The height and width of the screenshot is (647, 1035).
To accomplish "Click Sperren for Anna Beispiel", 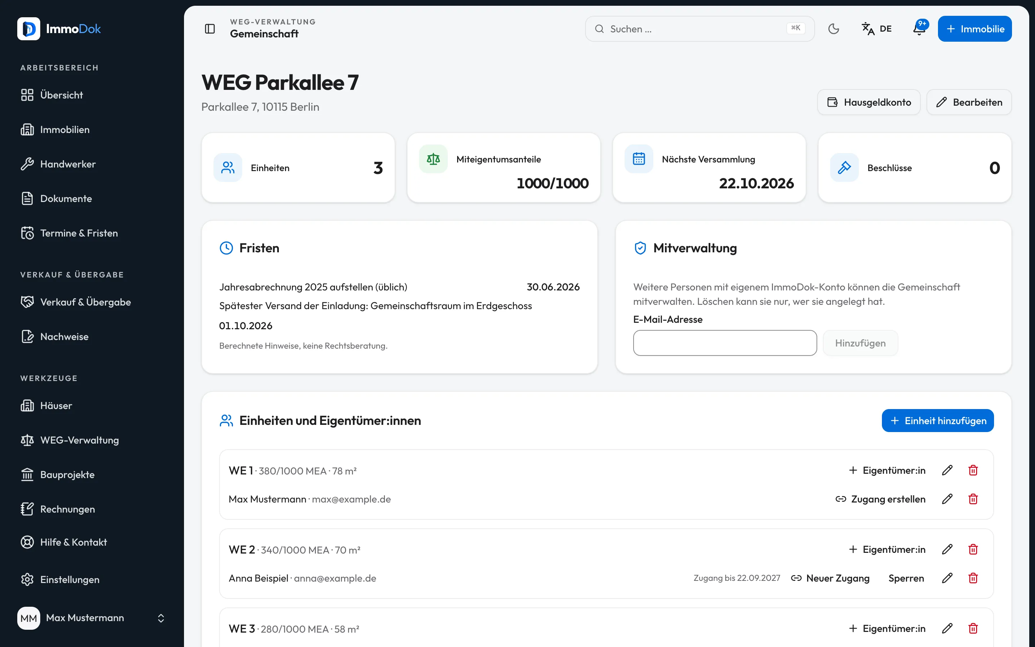I will 906,578.
